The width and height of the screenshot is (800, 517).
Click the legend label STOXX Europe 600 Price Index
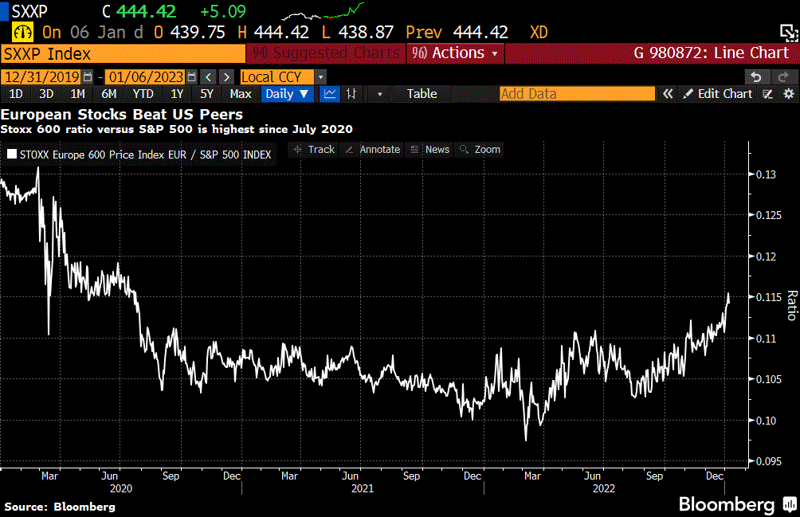tap(145, 155)
